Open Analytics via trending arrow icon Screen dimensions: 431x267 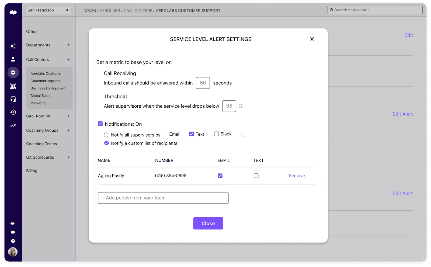coord(13,125)
